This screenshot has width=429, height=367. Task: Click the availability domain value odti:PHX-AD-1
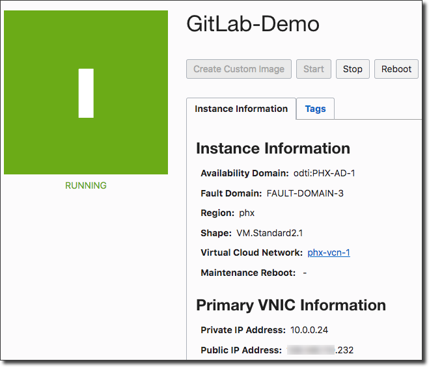[x=324, y=173]
